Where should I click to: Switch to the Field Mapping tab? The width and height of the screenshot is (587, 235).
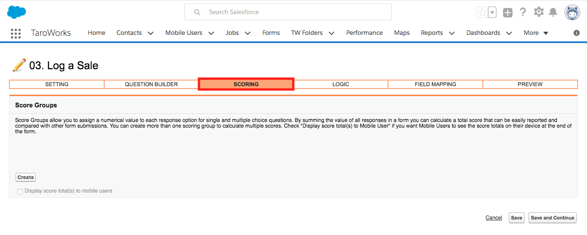[x=436, y=84]
